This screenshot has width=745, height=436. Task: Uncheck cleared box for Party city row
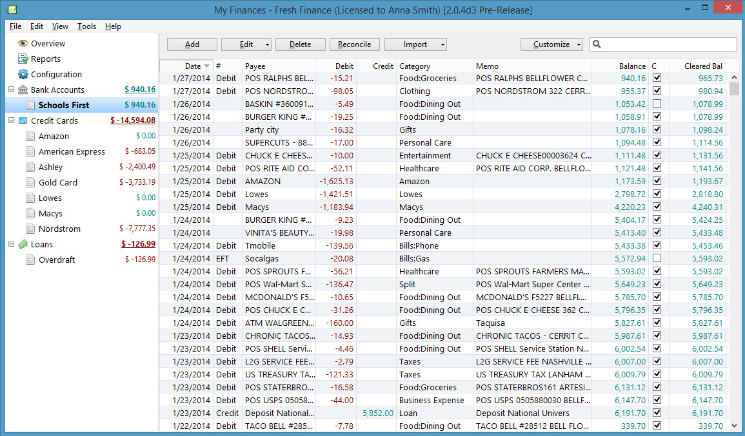click(x=657, y=129)
